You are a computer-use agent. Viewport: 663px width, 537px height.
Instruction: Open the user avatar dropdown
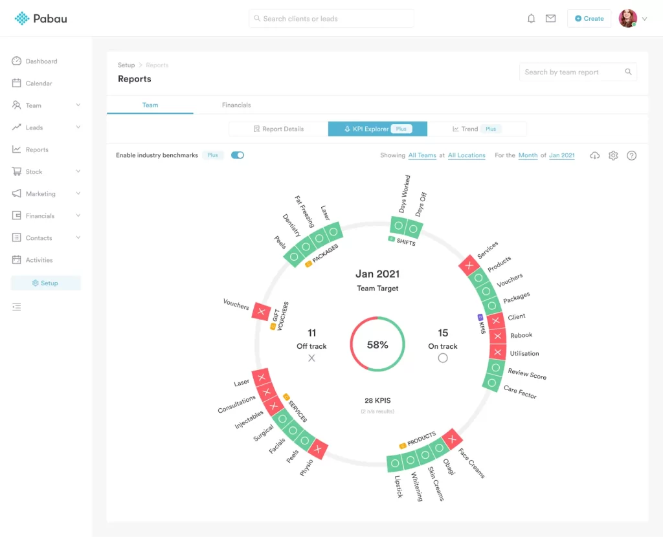[x=633, y=19]
